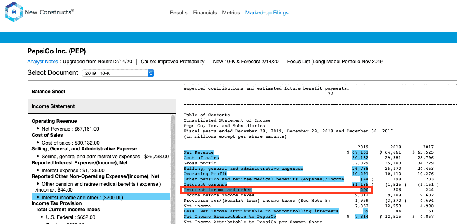Click highlighted 67,161 value in 2019 column
This screenshot has height=224, width=457.
coord(360,152)
